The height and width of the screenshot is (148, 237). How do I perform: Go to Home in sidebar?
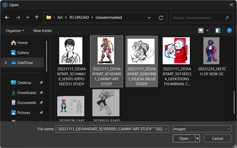[22, 43]
